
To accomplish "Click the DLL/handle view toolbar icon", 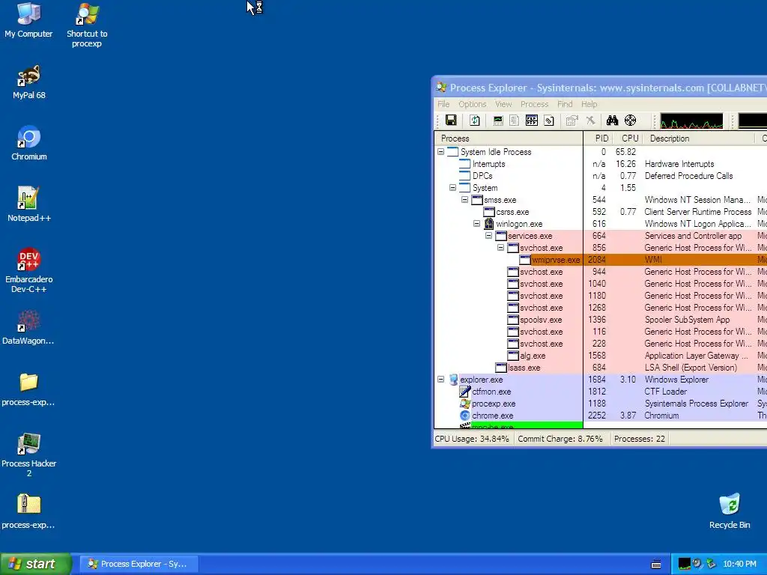I will [x=549, y=121].
